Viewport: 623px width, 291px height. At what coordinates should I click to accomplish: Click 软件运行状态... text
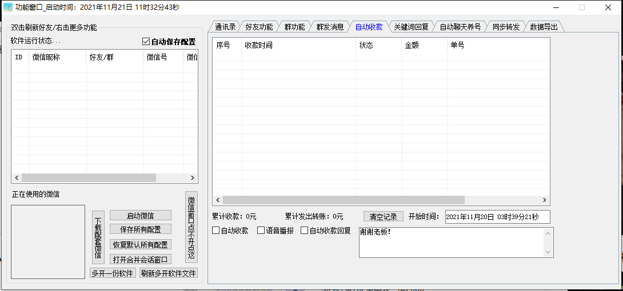(36, 41)
